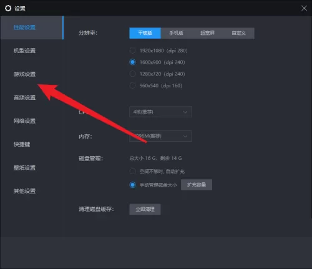Go to 其他设置 section
Image resolution: width=312 pixels, height=269 pixels.
pyautogui.click(x=24, y=191)
